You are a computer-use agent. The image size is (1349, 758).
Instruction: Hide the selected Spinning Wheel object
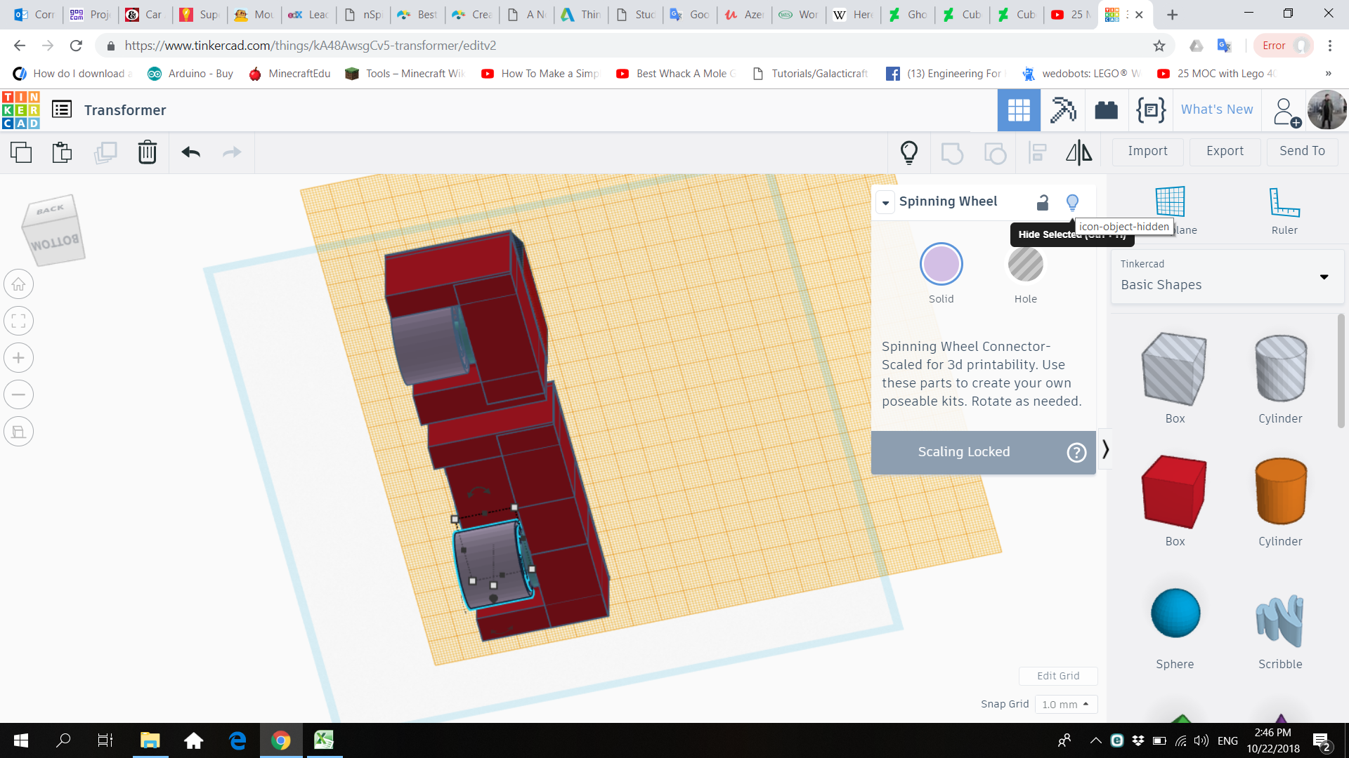pos(1072,203)
